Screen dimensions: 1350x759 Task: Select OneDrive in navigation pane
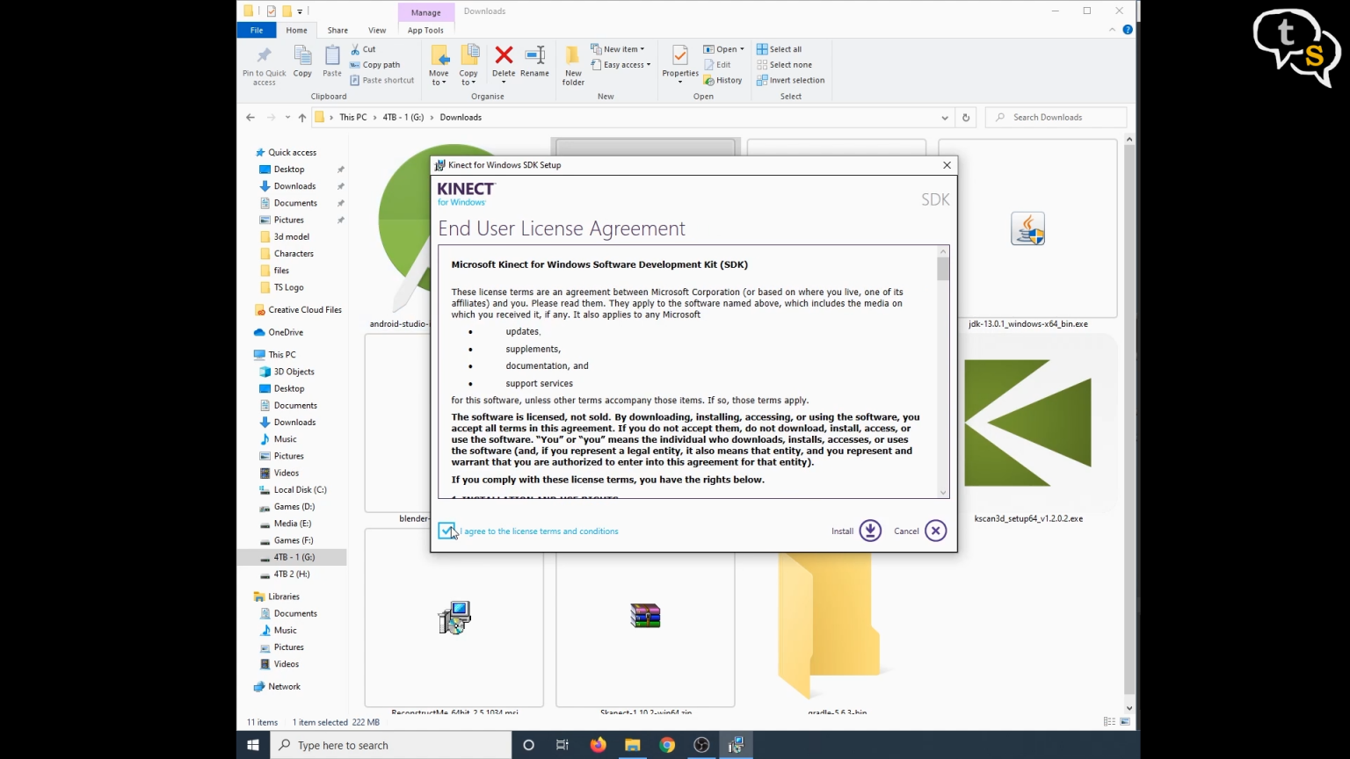coord(286,332)
